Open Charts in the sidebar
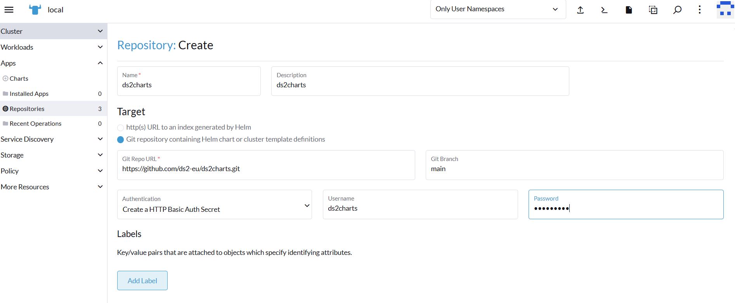 pos(19,79)
